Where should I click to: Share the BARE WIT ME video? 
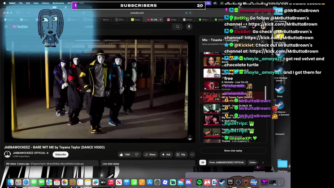150,155
